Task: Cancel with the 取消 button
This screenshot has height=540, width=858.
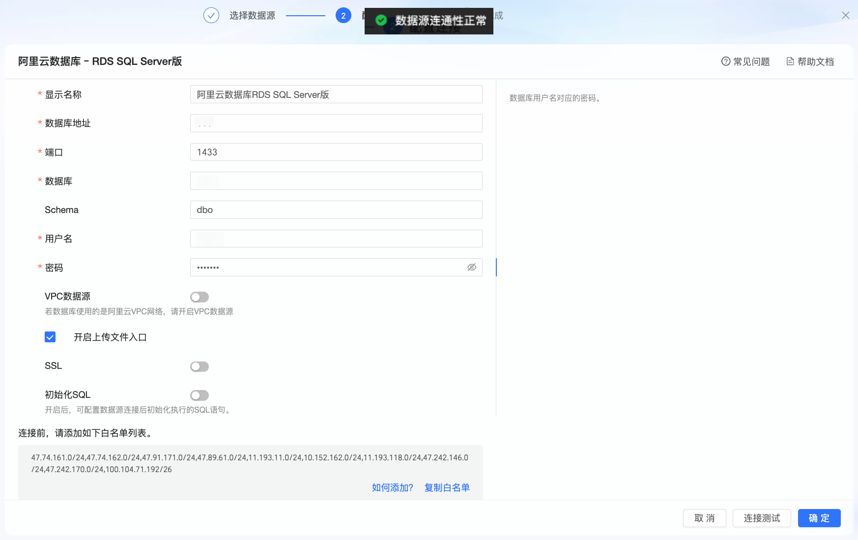Action: coord(705,518)
